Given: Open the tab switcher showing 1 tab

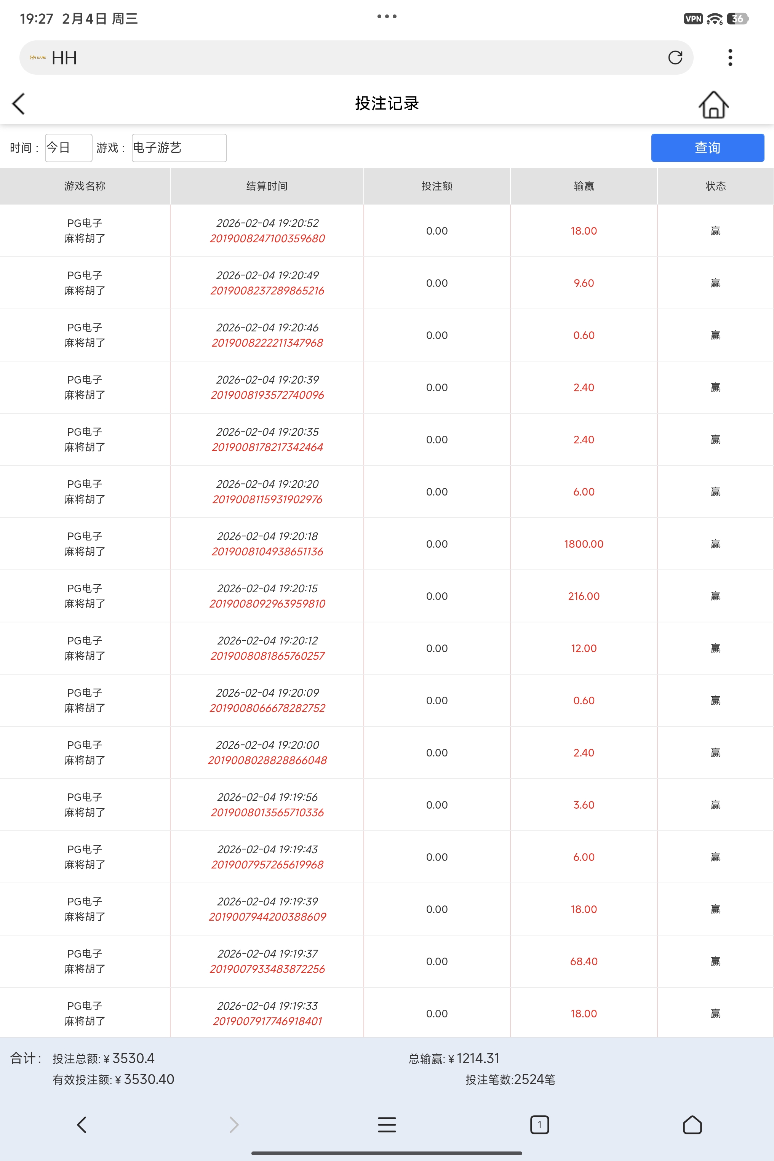Looking at the screenshot, I should coord(539,1124).
